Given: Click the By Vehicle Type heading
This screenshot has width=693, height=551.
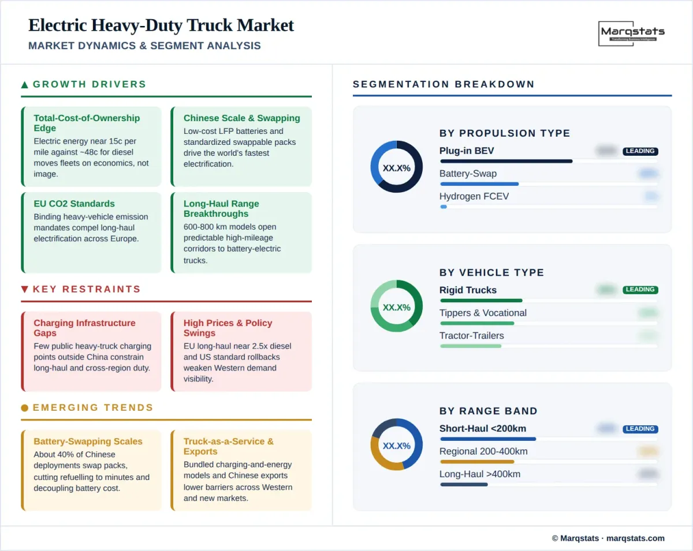Looking at the screenshot, I should (x=491, y=272).
